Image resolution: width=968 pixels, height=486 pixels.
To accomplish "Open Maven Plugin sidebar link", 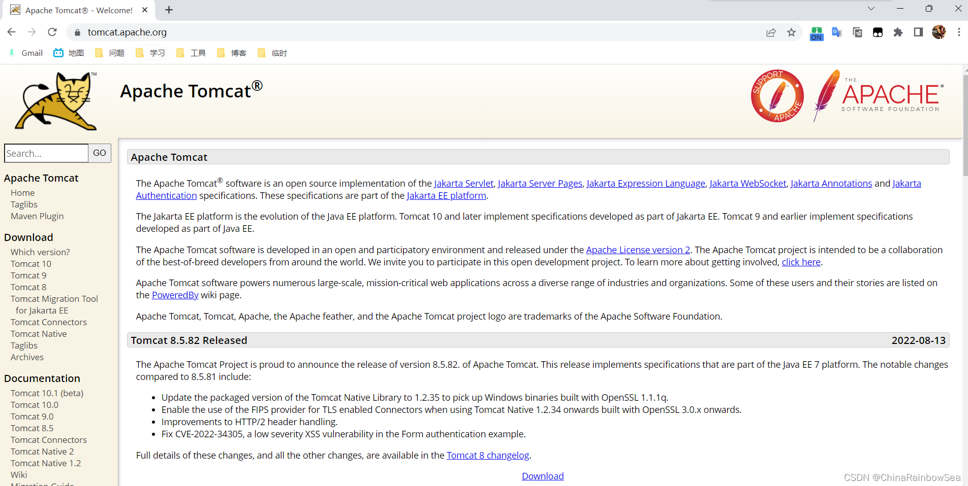I will 37,216.
